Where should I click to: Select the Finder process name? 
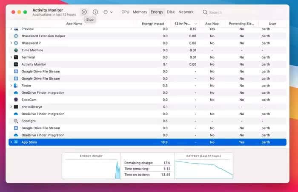[26, 86]
